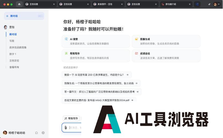The width and height of the screenshot is (223, 138).
Task: Open the 阅读总结 card
Action: [x=166, y=56]
